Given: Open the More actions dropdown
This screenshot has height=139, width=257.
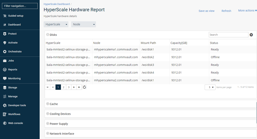Looking at the screenshot, I should pyautogui.click(x=247, y=10).
